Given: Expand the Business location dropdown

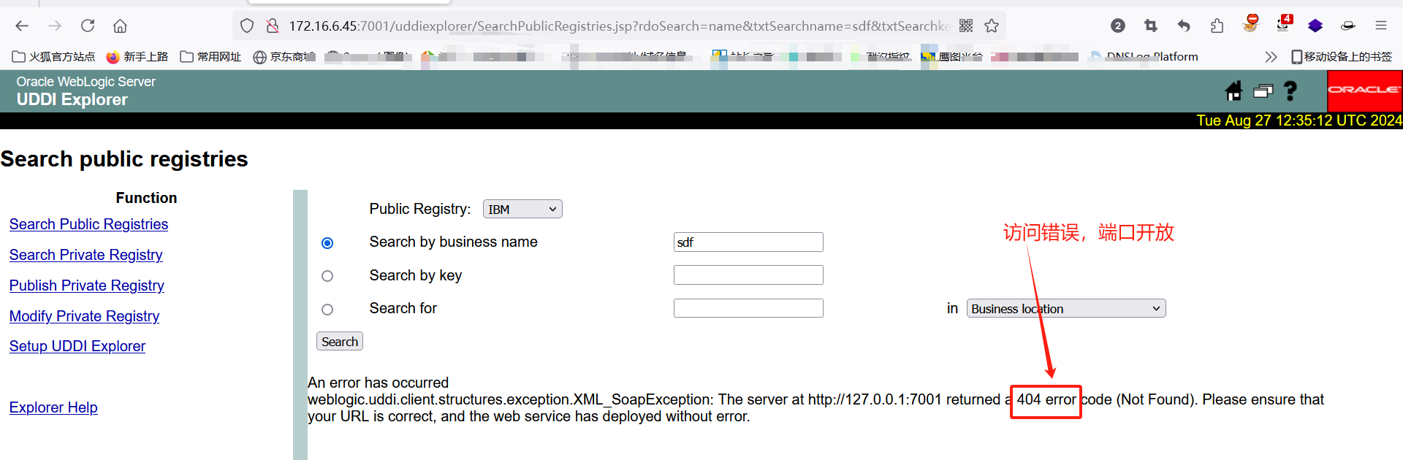Looking at the screenshot, I should (x=1066, y=309).
